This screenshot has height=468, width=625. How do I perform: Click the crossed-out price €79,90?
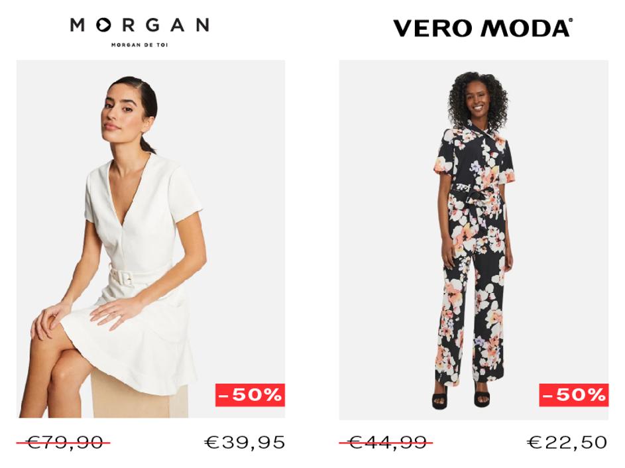[64, 442]
